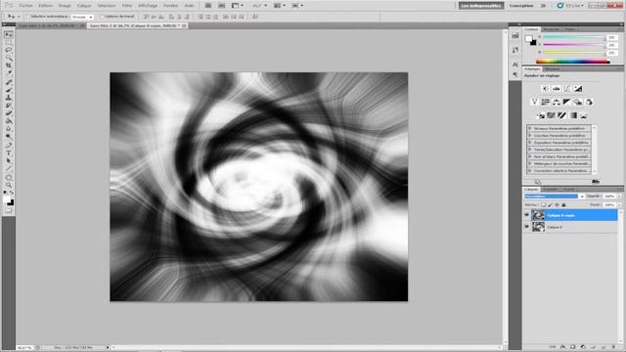Open the Edition menu
The image size is (626, 352).
(46, 6)
